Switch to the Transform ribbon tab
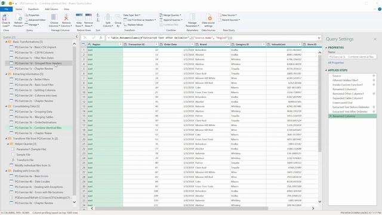This screenshot has width=382, height=215. click(33, 10)
